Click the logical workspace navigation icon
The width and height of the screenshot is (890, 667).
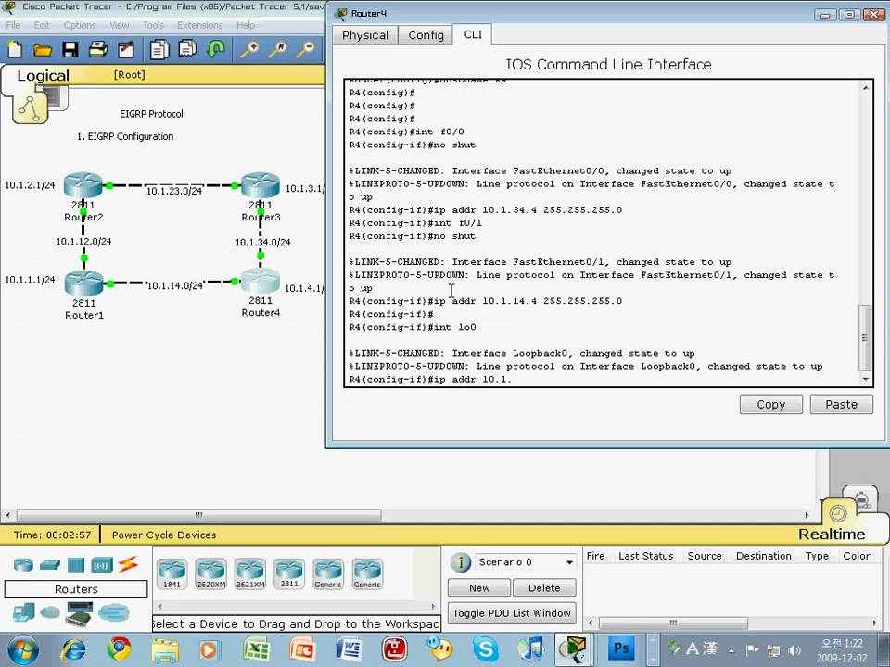coord(30,107)
